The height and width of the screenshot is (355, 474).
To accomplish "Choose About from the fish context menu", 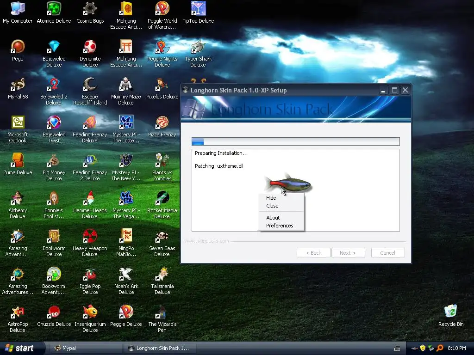I will [x=281, y=218].
